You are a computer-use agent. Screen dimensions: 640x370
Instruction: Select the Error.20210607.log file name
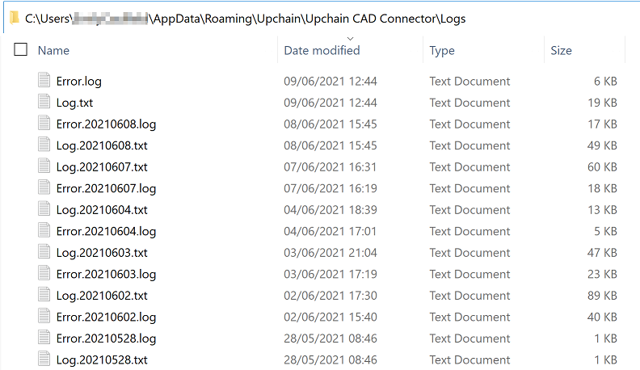pos(106,188)
